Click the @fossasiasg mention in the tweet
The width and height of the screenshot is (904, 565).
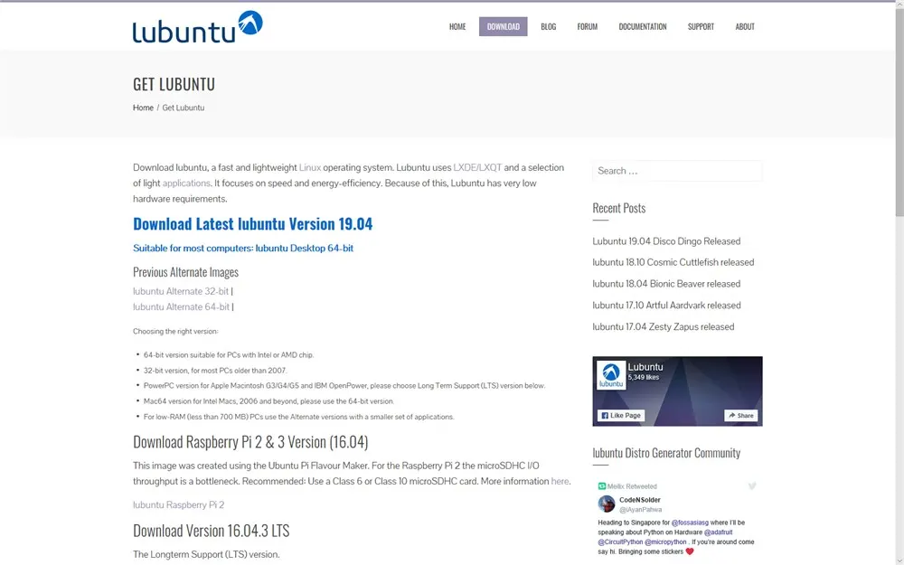690,523
